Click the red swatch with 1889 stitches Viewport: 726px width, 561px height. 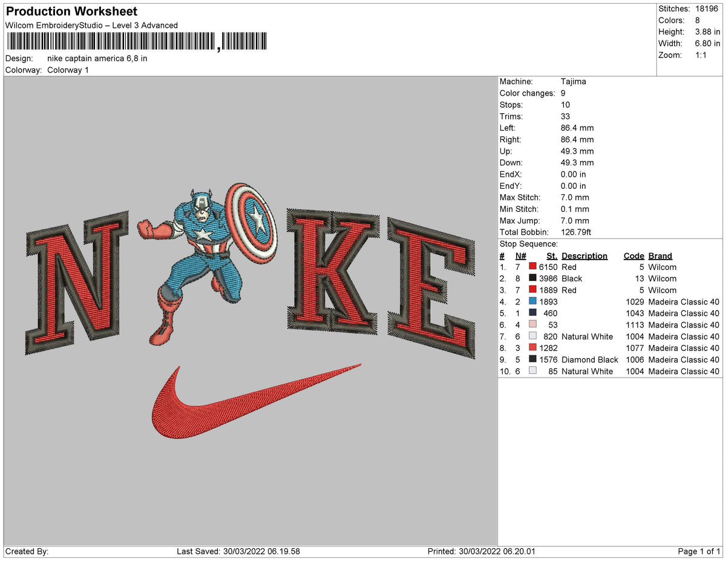click(532, 290)
